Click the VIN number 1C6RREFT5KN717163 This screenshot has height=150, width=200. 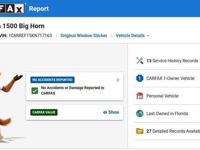click(30, 36)
